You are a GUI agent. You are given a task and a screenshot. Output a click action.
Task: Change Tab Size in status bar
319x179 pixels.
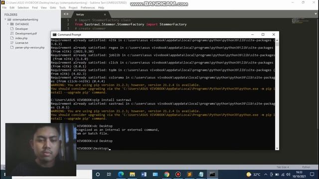pyautogui.click(x=283, y=167)
